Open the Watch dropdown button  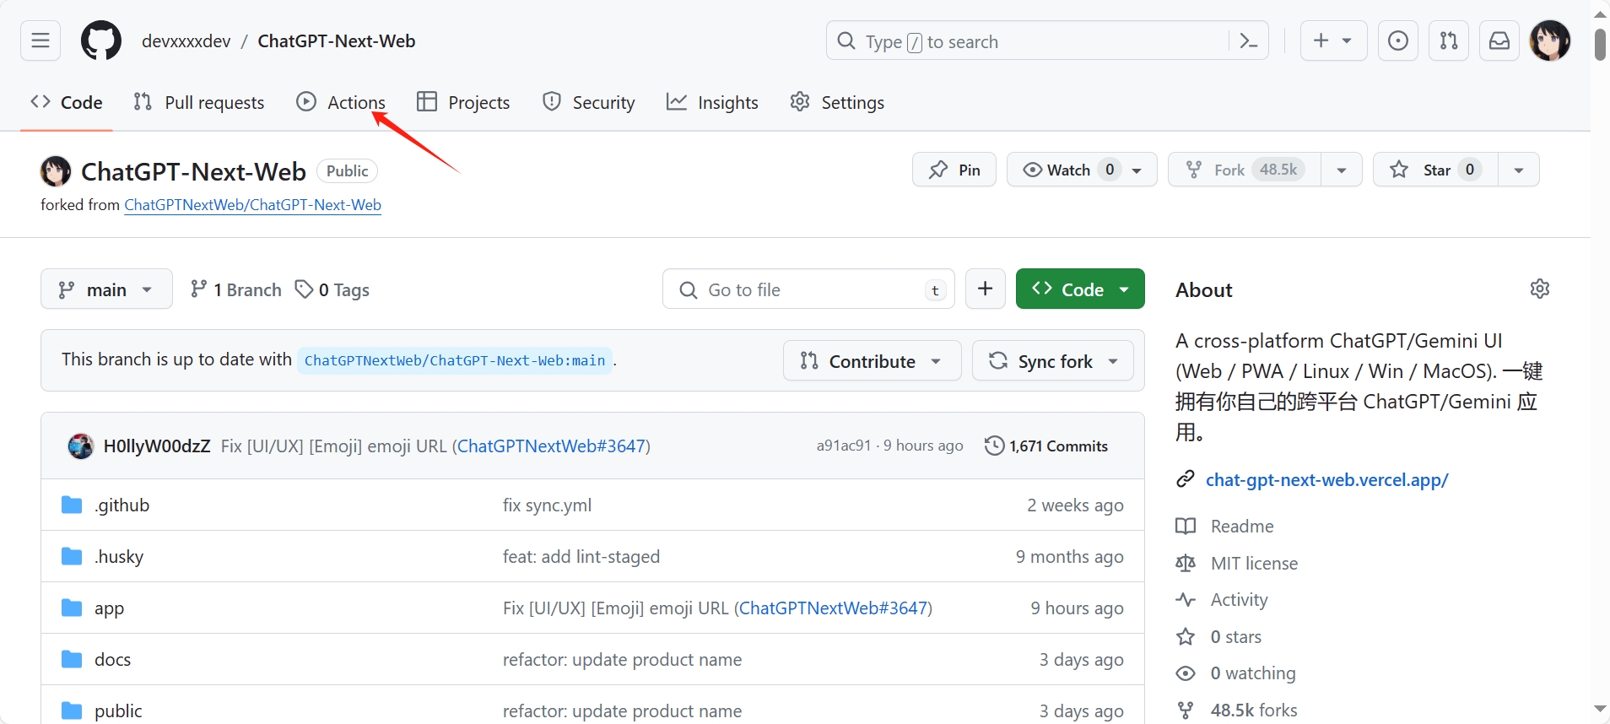point(1082,170)
